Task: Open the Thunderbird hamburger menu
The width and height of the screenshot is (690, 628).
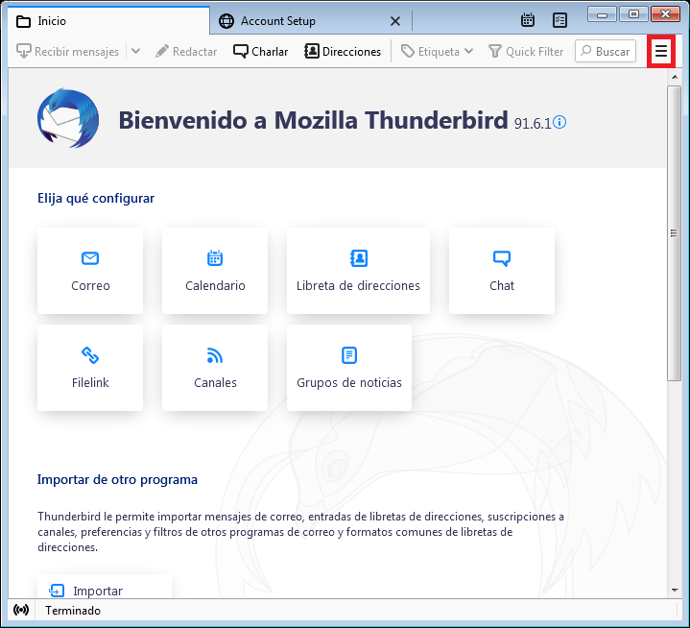Action: pyautogui.click(x=661, y=52)
